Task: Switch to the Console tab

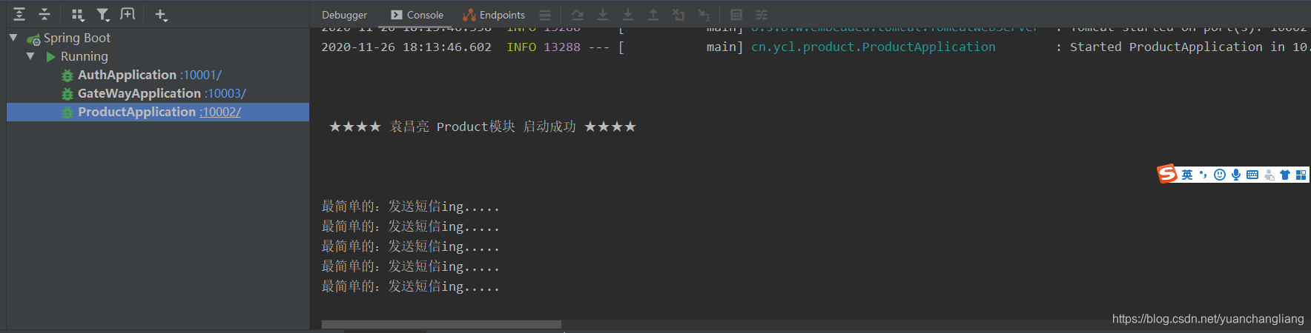Action: (417, 15)
